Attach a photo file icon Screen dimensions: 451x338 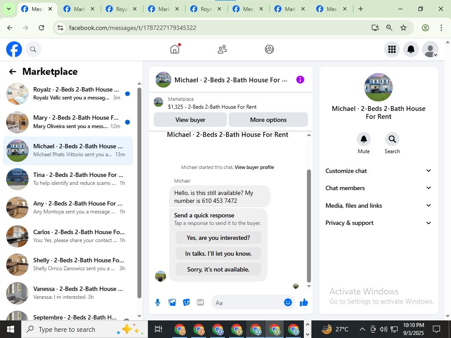pyautogui.click(x=172, y=302)
